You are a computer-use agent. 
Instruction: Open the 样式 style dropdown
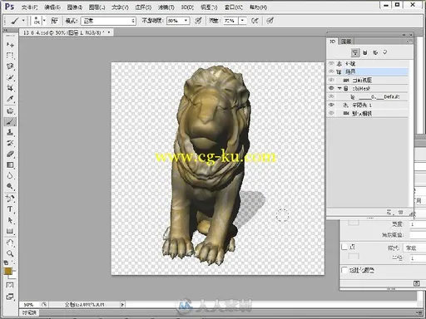(x=414, y=248)
